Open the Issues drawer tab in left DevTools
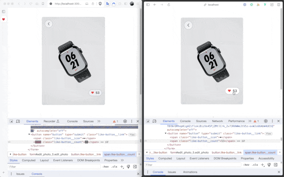Viewport: 284px width, 177px height. pos(20,174)
